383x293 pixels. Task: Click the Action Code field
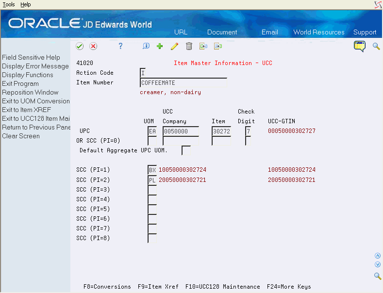143,73
